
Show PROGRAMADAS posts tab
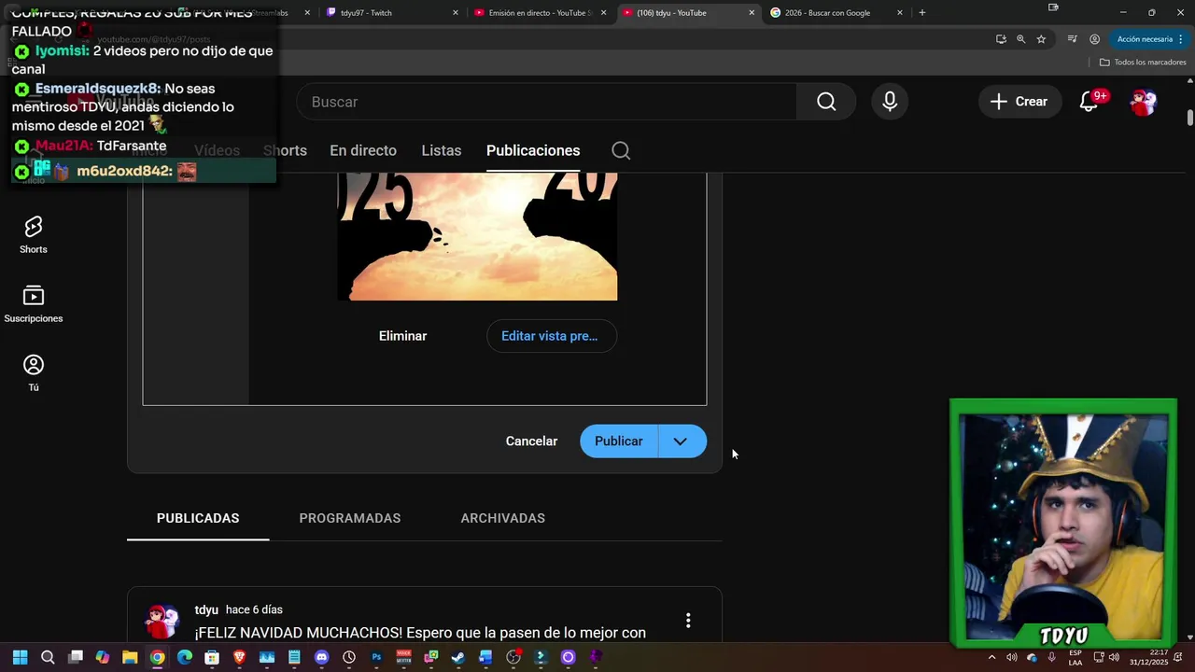pos(350,518)
